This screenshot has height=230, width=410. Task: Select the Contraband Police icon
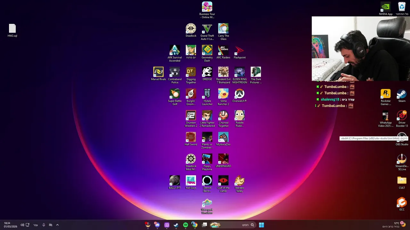(x=175, y=75)
